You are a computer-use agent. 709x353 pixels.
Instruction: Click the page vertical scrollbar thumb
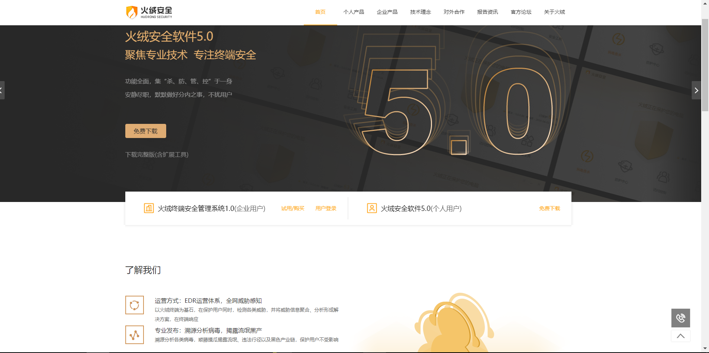[705, 65]
